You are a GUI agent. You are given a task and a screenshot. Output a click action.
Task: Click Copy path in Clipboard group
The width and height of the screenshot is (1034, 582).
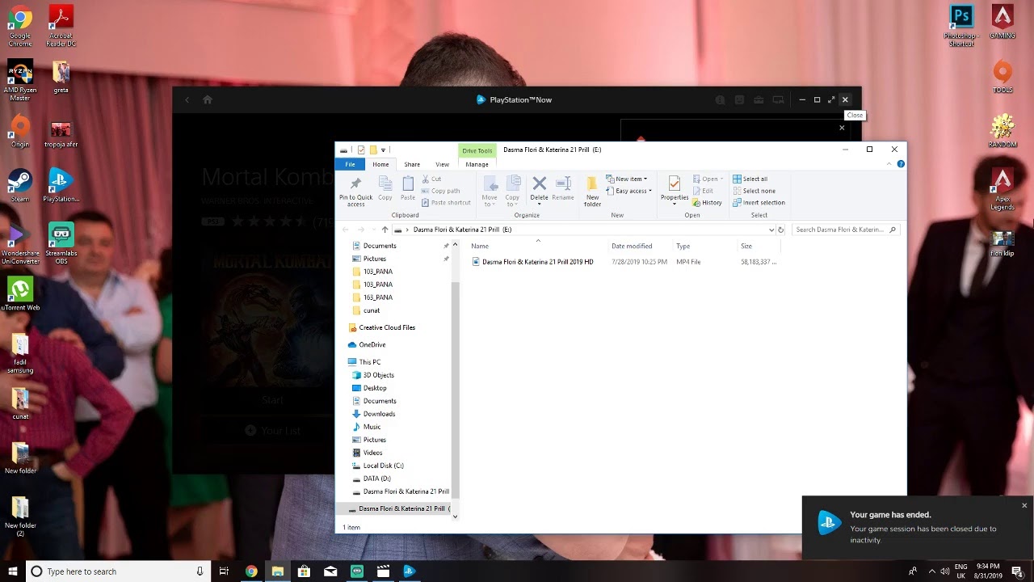[440, 191]
